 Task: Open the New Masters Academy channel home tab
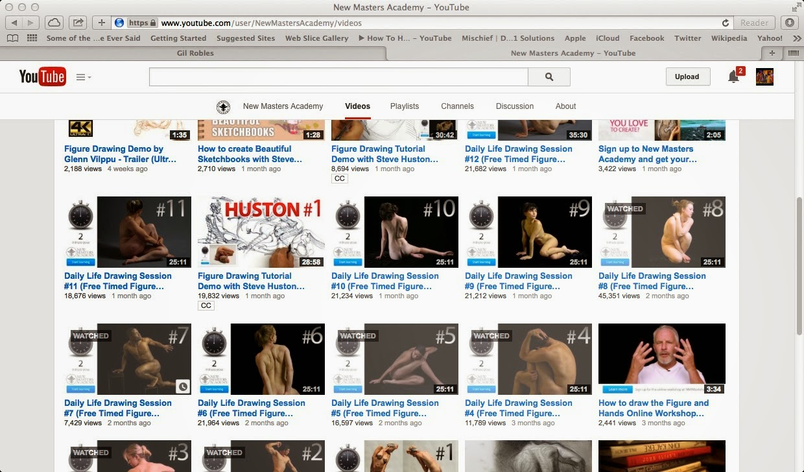pyautogui.click(x=283, y=106)
